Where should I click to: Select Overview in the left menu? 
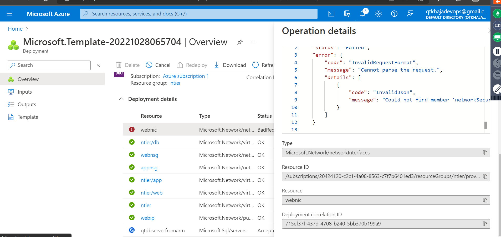[x=52, y=79]
